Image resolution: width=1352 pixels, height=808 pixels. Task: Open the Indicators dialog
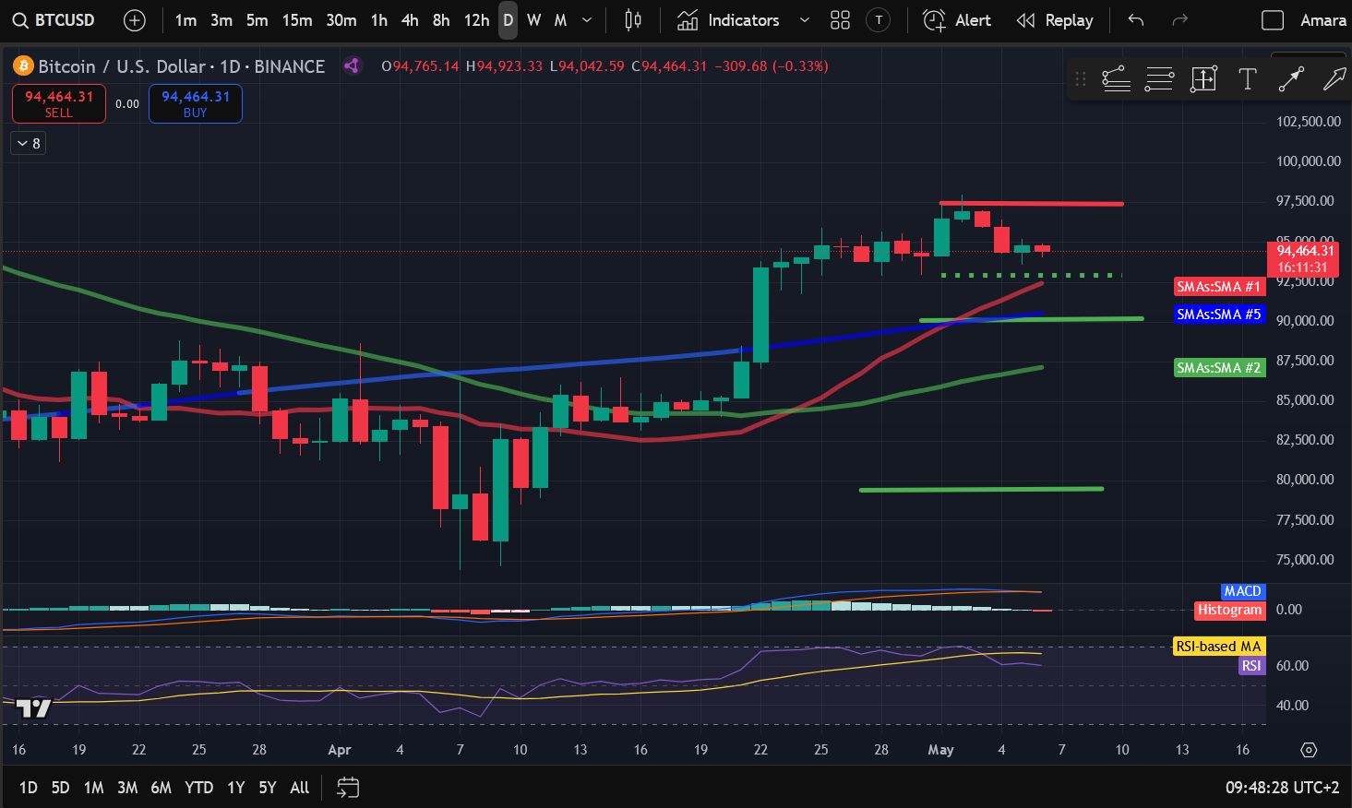click(728, 20)
